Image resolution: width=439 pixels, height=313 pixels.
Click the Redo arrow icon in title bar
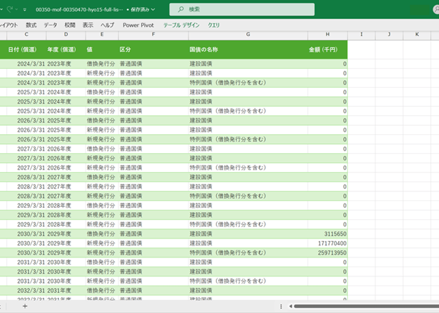(x=10, y=9)
